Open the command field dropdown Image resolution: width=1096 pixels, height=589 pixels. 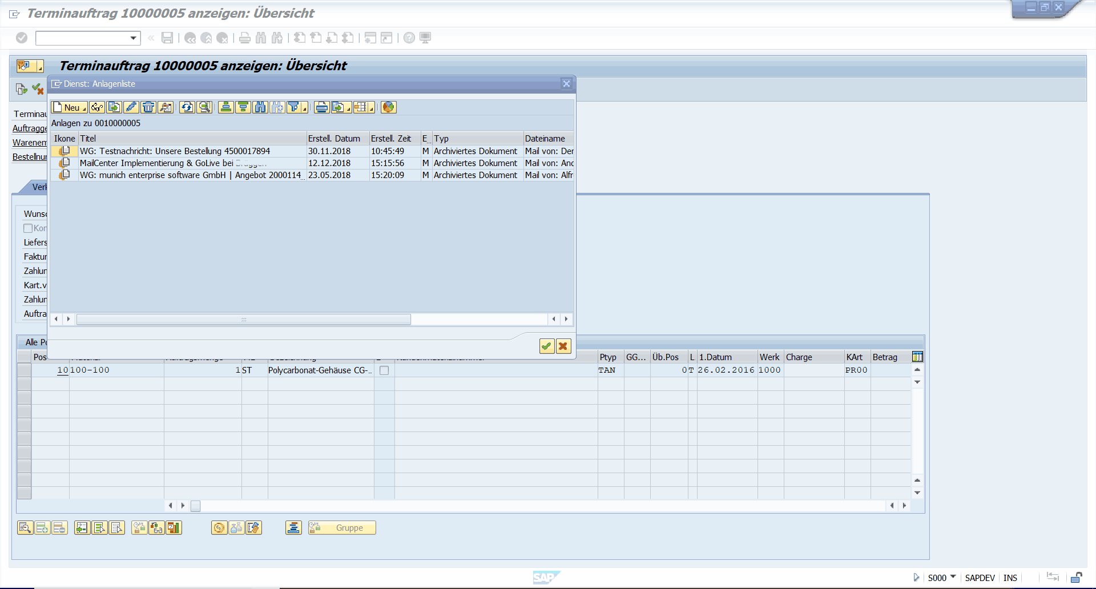coord(134,38)
